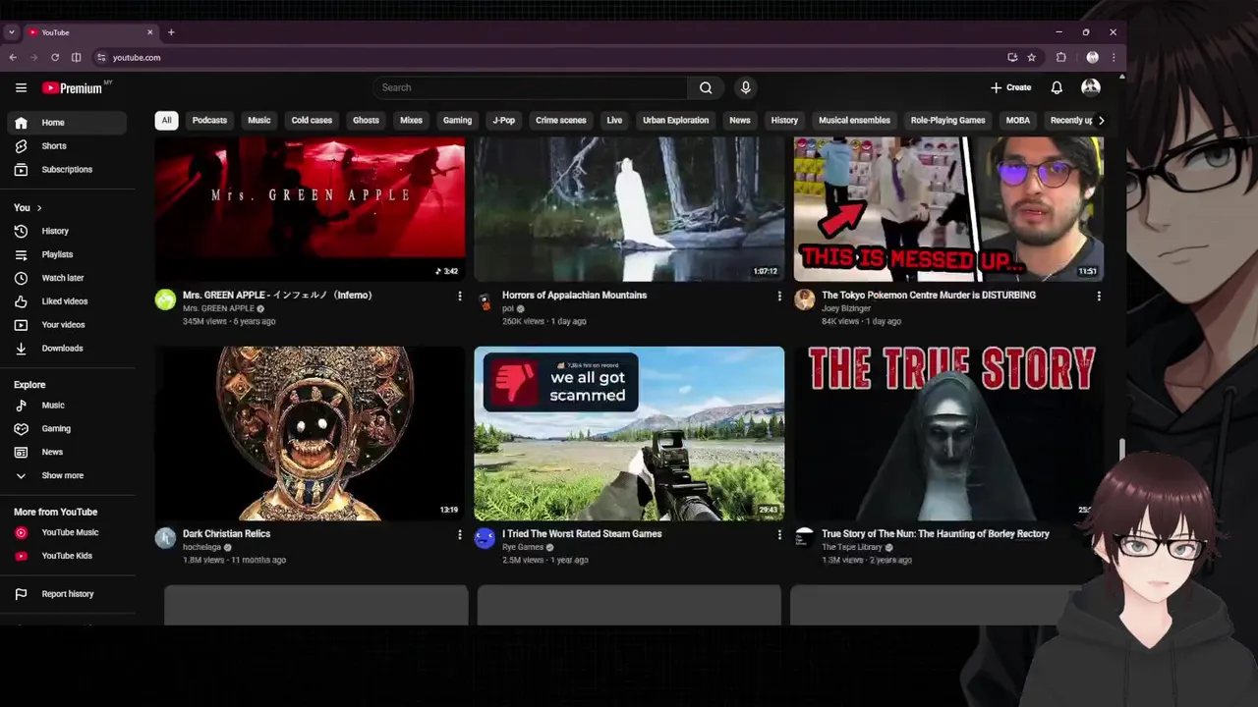Select the Podcasts filter chip

[x=209, y=121]
